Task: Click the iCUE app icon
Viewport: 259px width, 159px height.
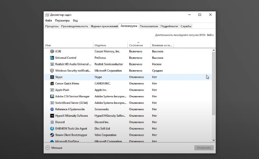Action: pos(52,51)
